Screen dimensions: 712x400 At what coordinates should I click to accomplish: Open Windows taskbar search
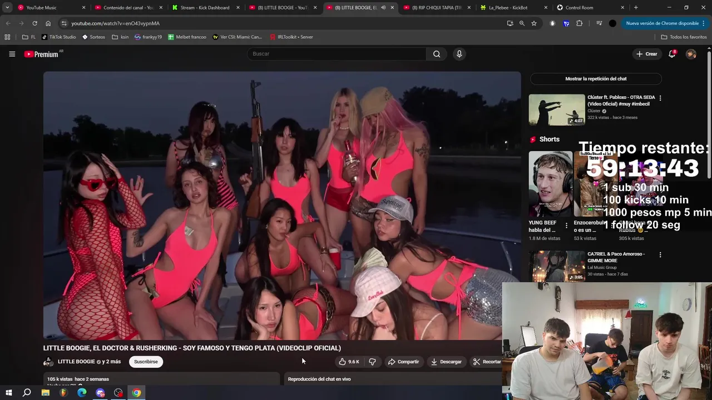tap(27, 393)
